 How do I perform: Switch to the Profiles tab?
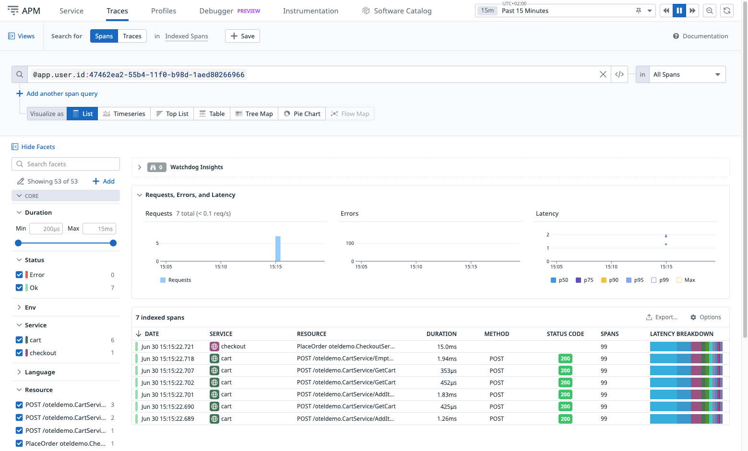point(164,11)
